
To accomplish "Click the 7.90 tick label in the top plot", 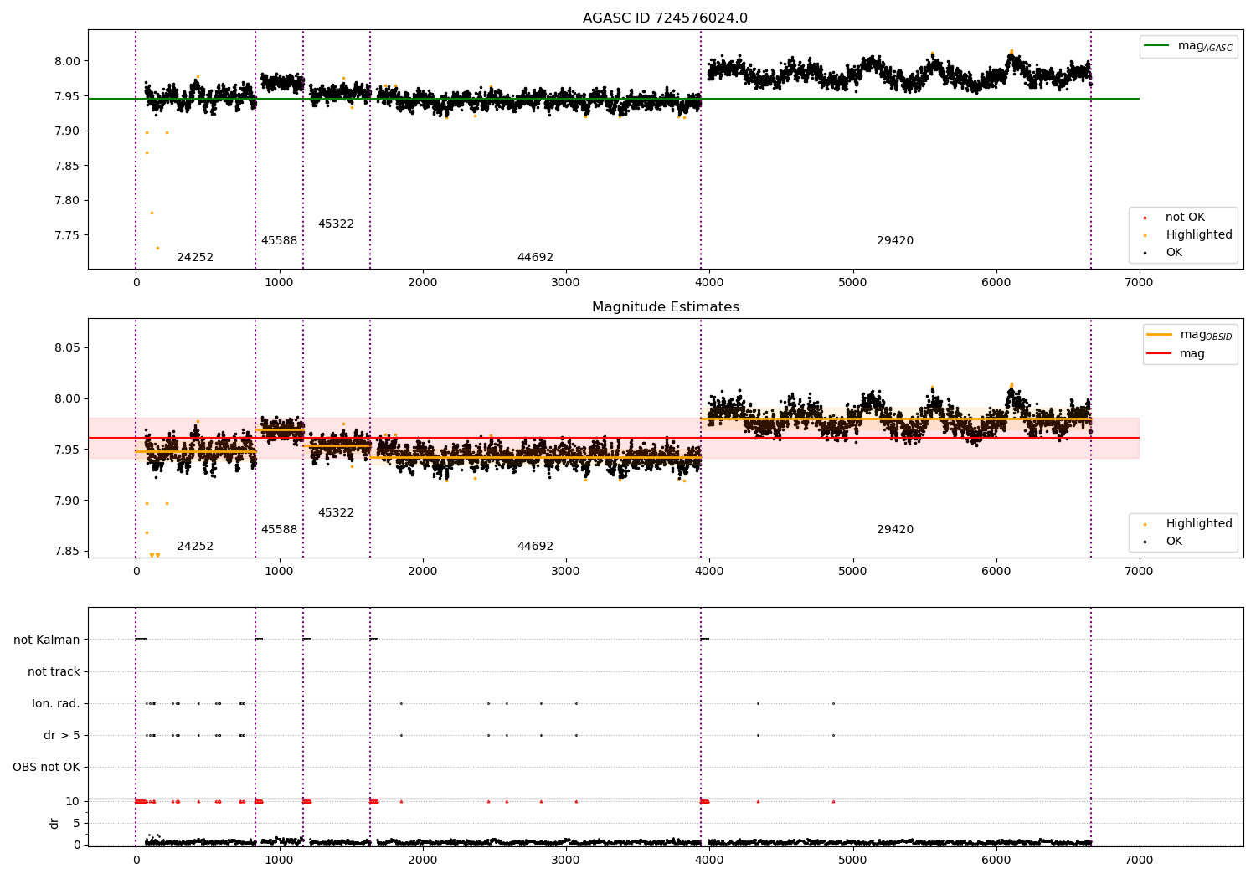I will [68, 131].
